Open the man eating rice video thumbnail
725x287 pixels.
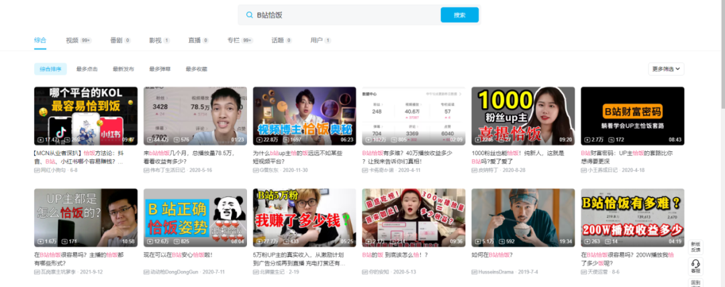[523, 218]
